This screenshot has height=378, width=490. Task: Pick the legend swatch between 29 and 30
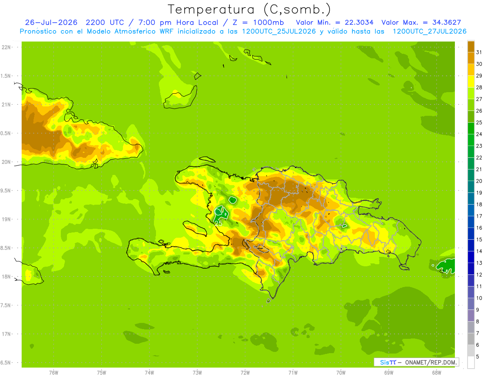[x=471, y=70]
